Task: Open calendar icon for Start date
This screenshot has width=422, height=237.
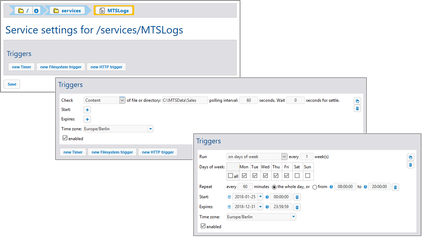Action: [x=229, y=197]
